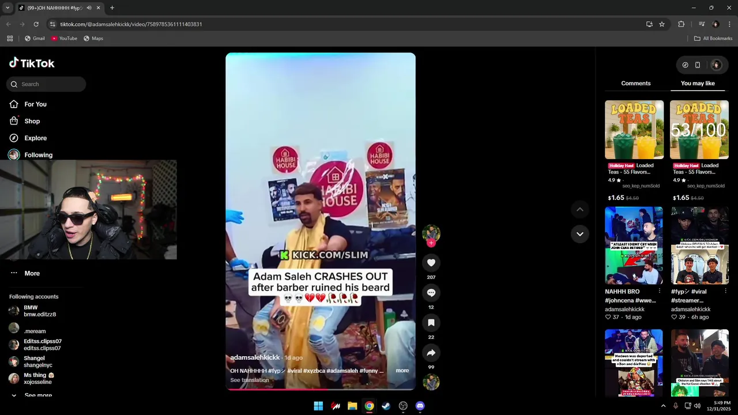Follow creator with the red plus badge
738x415 pixels.
point(431,243)
